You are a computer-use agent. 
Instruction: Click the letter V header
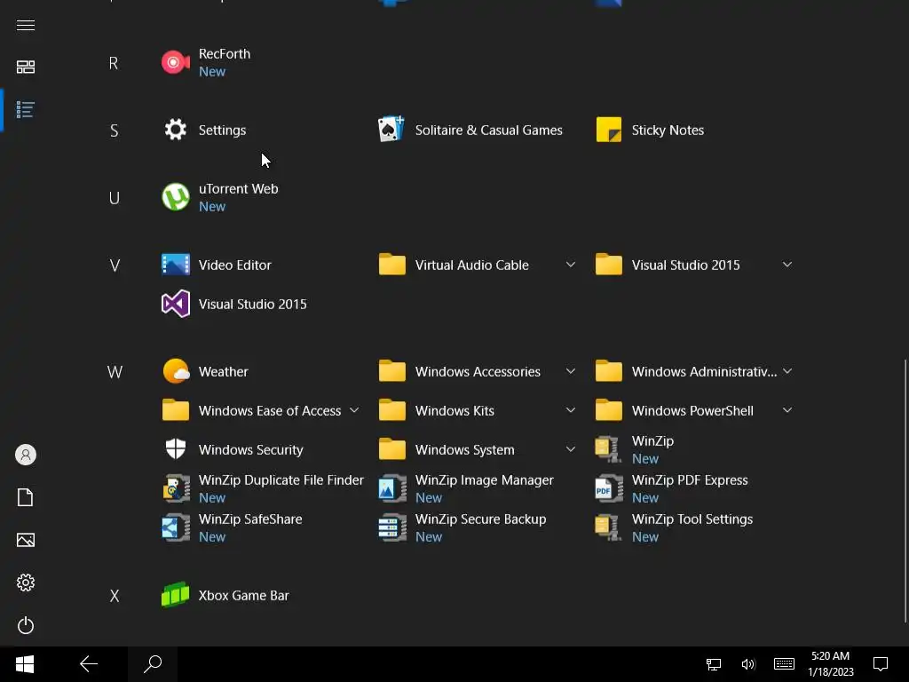115,266
